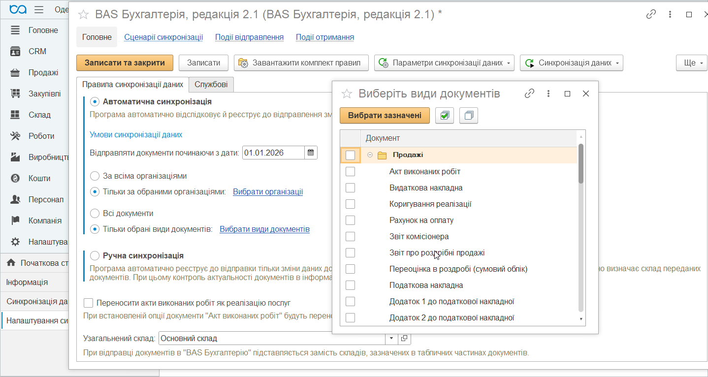Select the Ручна синхронізація radio button

(95, 256)
